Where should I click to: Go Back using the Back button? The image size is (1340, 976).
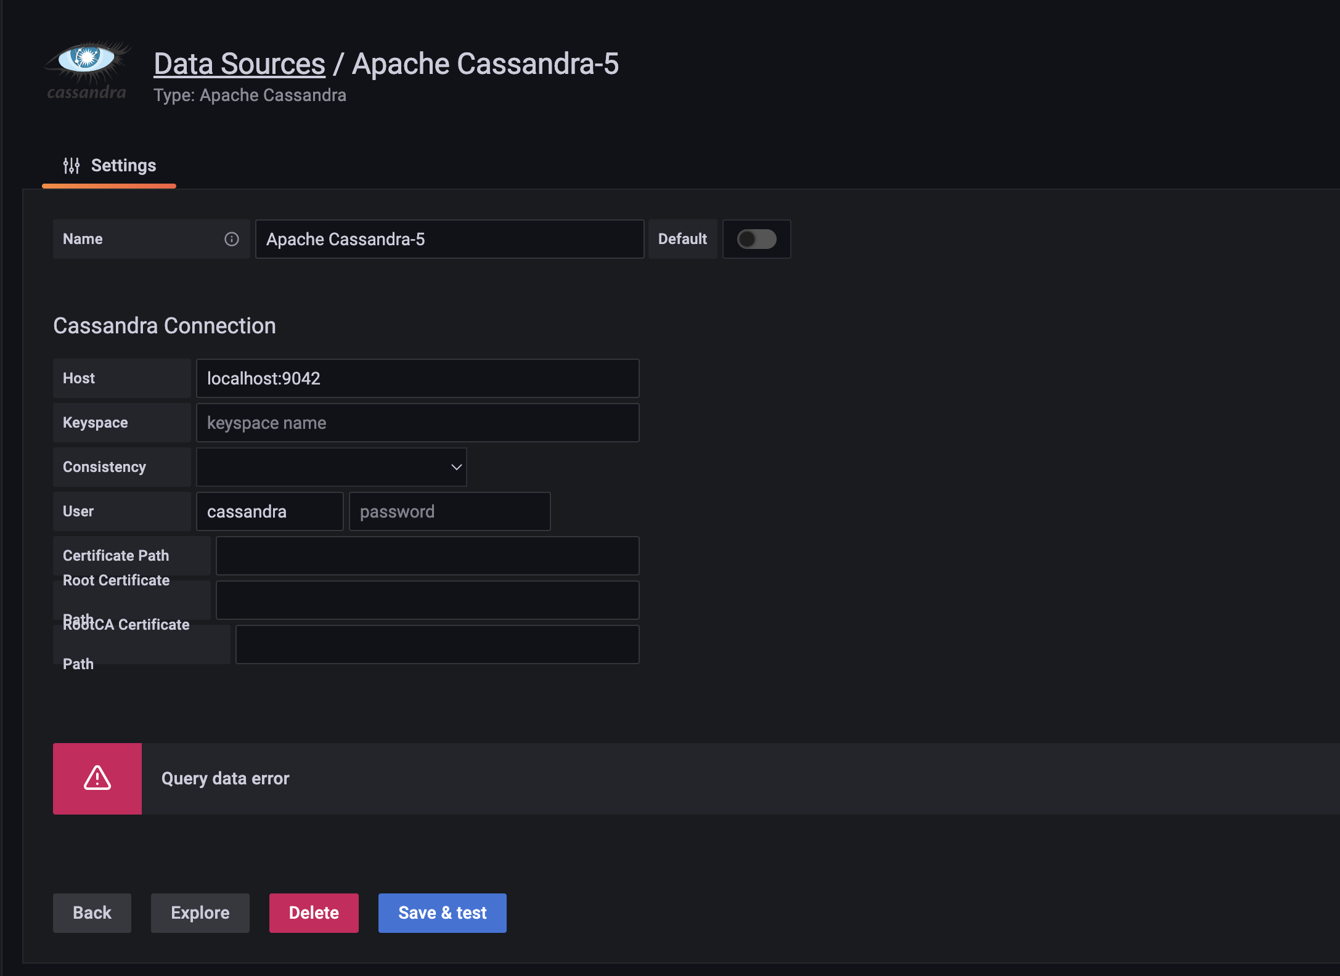tap(92, 913)
